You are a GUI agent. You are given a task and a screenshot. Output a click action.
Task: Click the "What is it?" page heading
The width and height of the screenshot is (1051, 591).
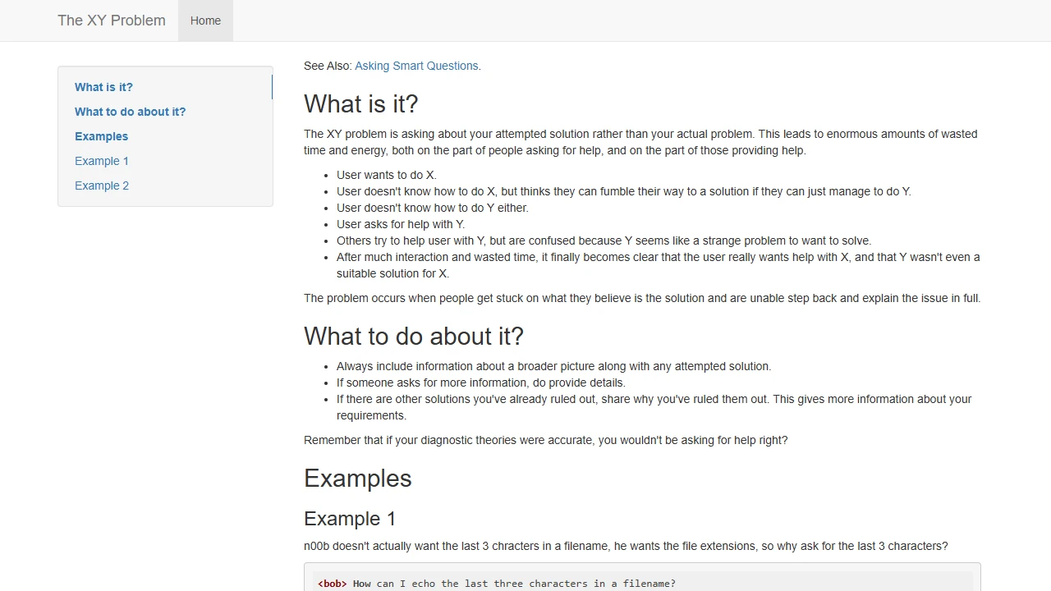360,104
